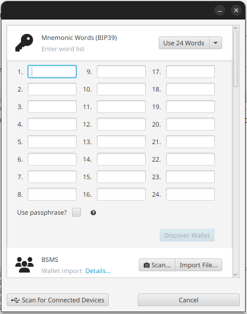Focus word field 8
The width and height of the screenshot is (247, 314).
[x=52, y=194]
